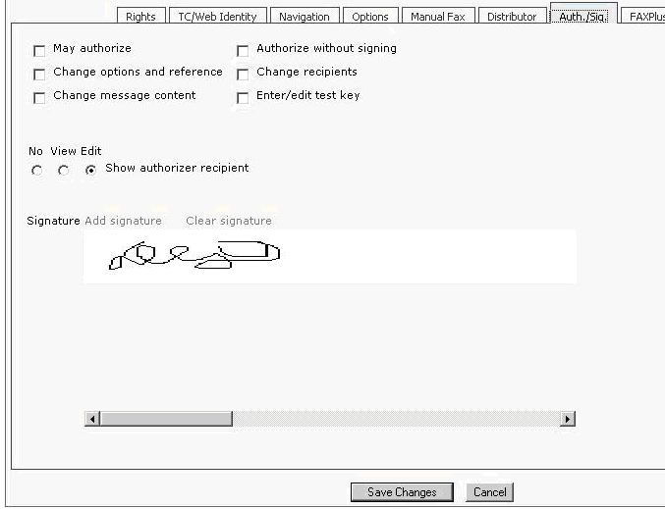
Task: Enable the May authorize checkbox
Action: click(x=39, y=51)
